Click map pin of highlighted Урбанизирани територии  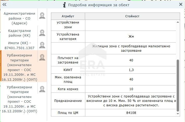coord(42,57)
